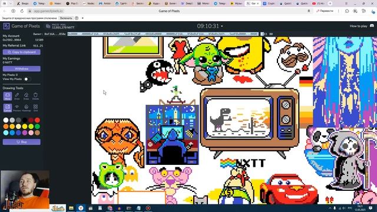The height and width of the screenshot is (212, 377).
Task: Bookmark this page via bookmark icon
Action: [x=309, y=11]
